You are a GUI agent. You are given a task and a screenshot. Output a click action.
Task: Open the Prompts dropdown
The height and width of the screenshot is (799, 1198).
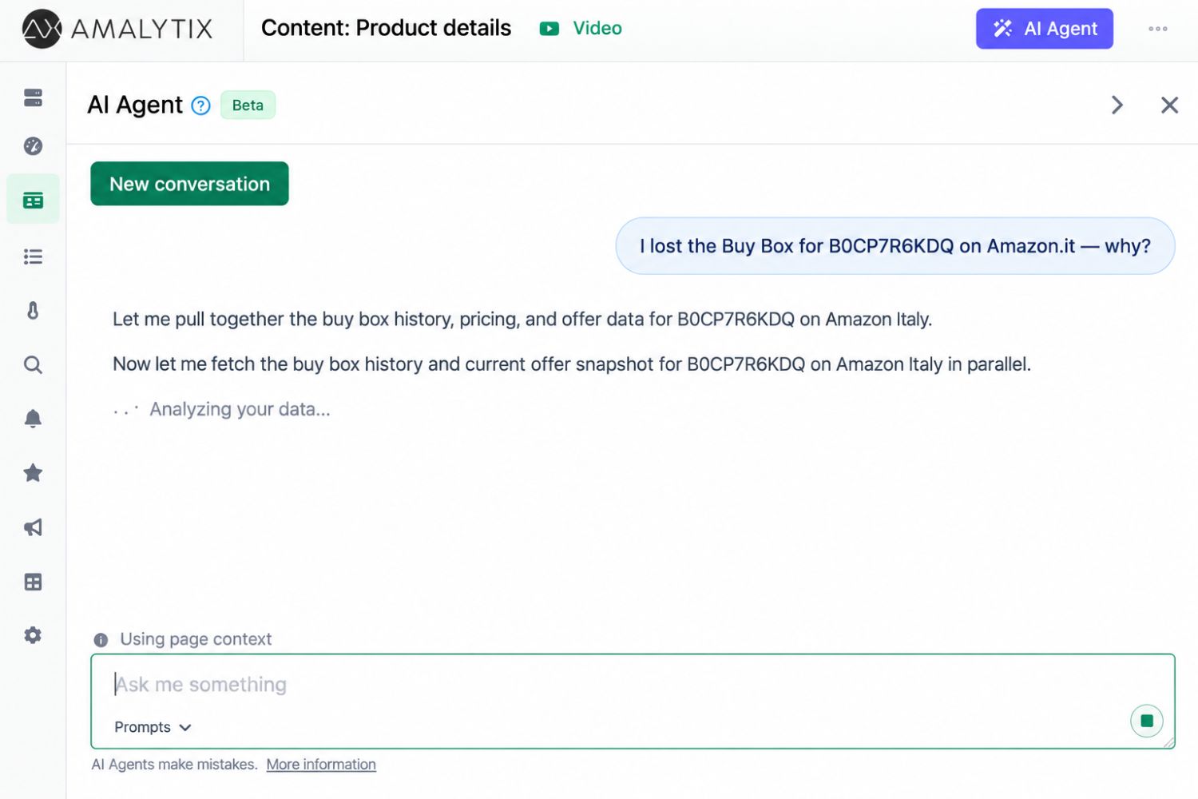(x=153, y=727)
